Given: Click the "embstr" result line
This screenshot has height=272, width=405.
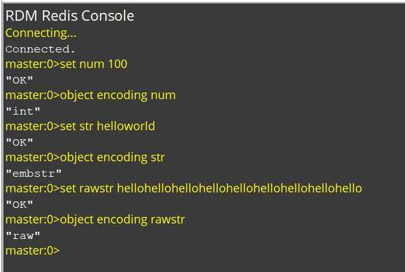Looking at the screenshot, I should (34, 174).
